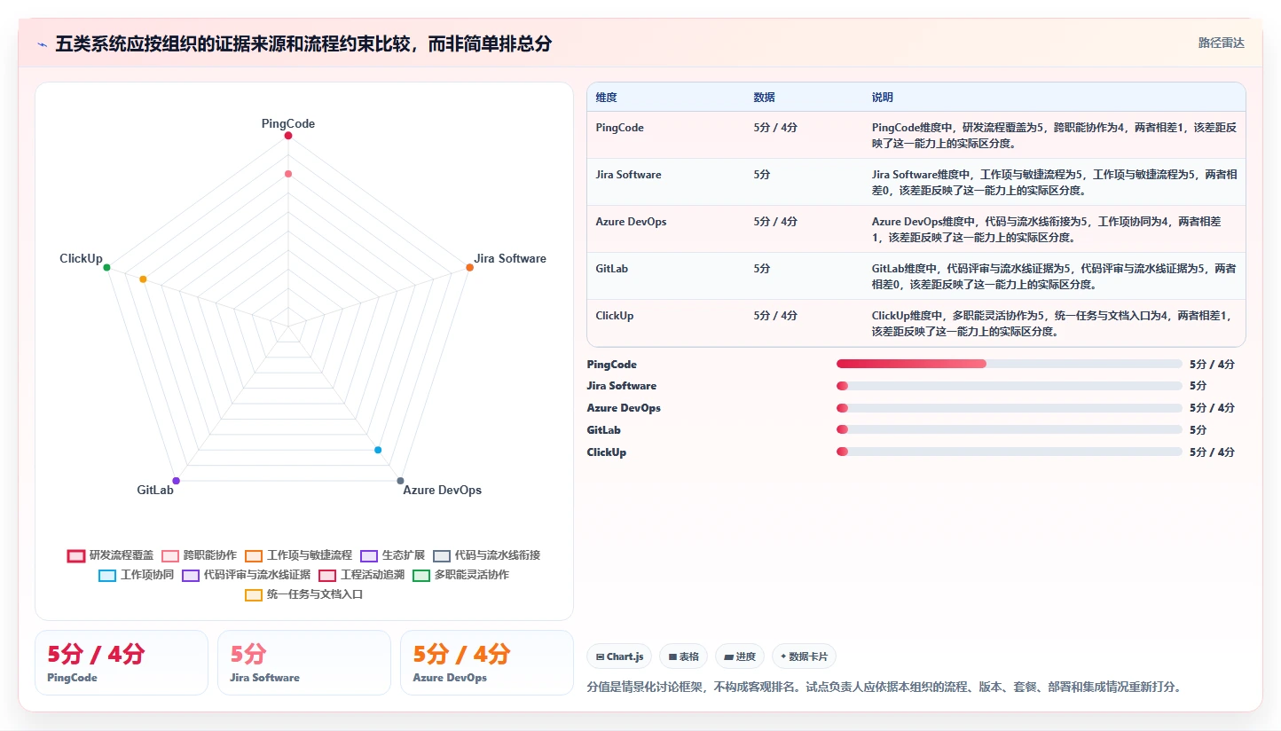Screen dimensions: 1281x731
Task: Toggle 工作项与敏捷流程 legend item
Action: [x=298, y=555]
